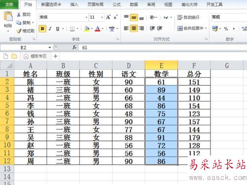Click the Cut scissors icon
Screen dimensions: 247x185
point(19,15)
